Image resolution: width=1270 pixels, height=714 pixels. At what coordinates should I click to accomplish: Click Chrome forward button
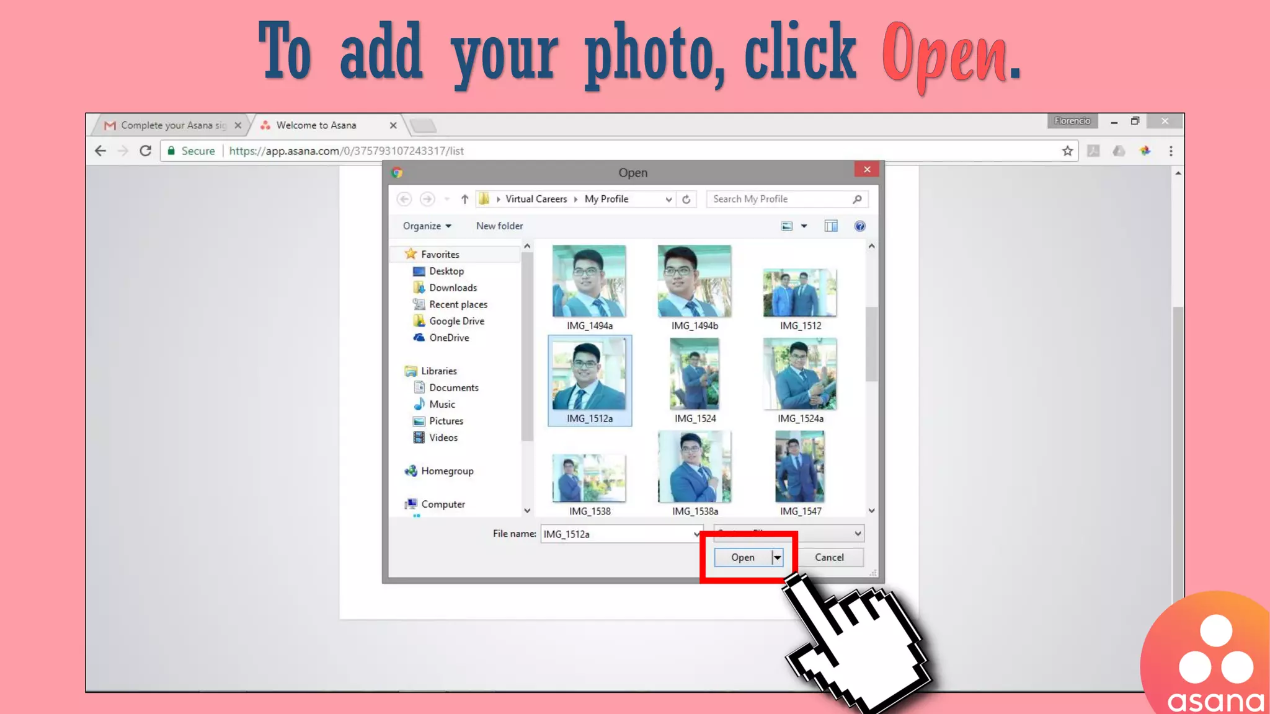pyautogui.click(x=123, y=151)
